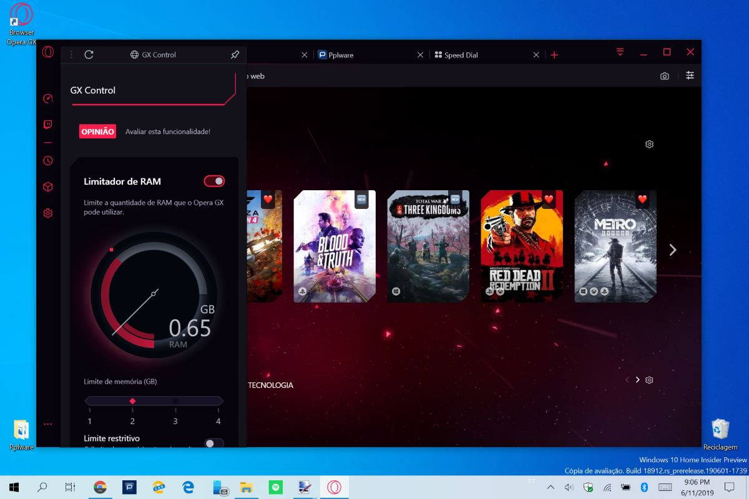Open GX Control speedometer sidebar icon
The height and width of the screenshot is (499, 749).
[48, 99]
